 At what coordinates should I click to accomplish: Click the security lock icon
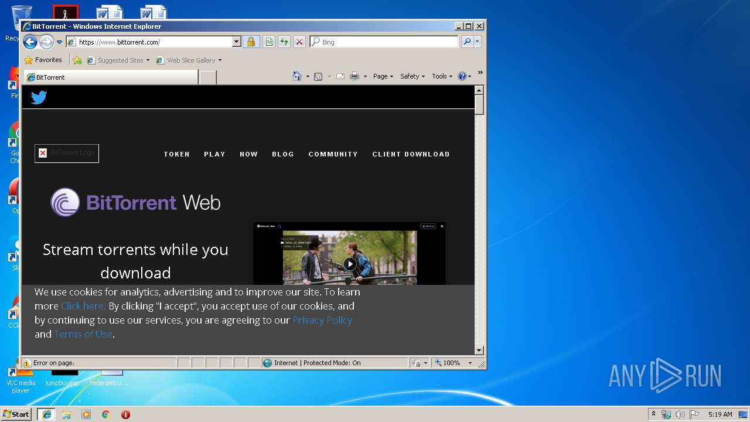251,42
